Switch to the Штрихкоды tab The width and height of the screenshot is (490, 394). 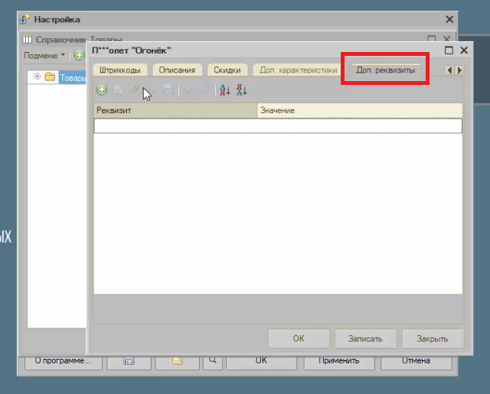120,70
